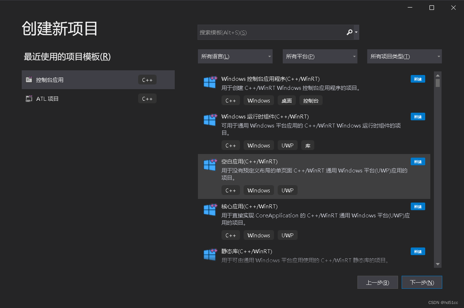464x308 pixels.
Task: Click Windows tag under Windows 控制台应用程序
Action: [x=259, y=100]
